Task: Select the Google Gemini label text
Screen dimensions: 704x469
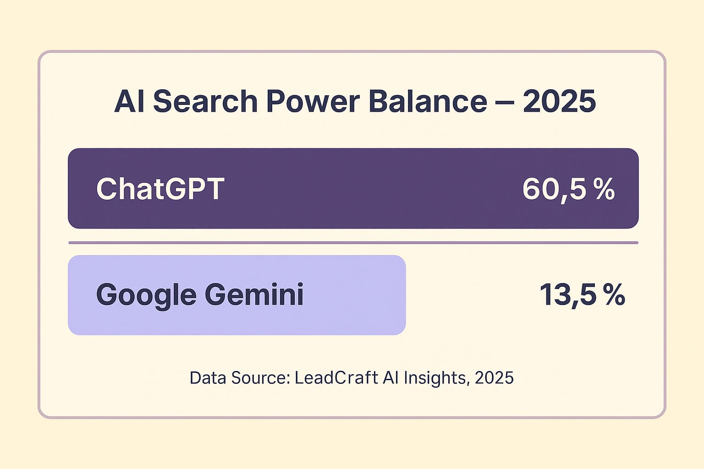Action: [200, 294]
